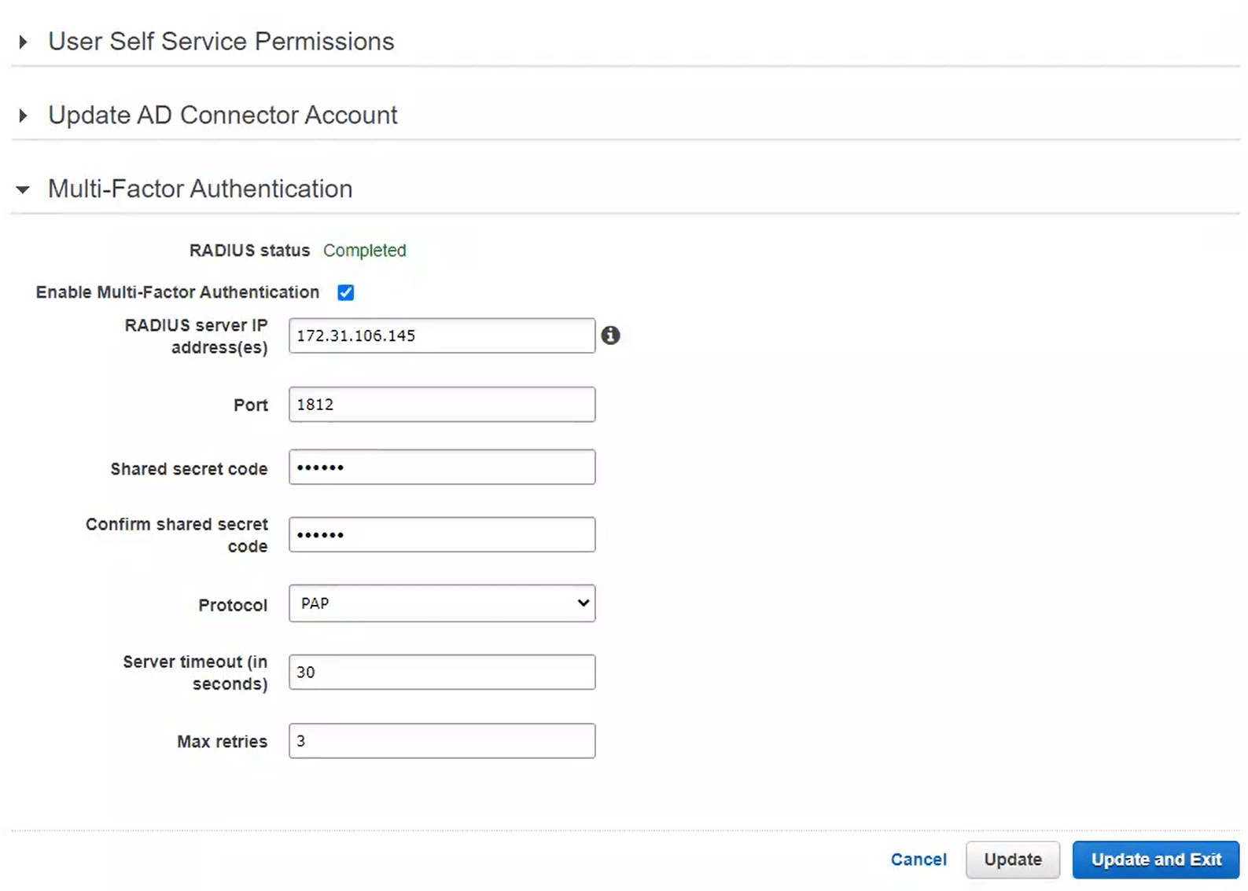Click the Max retries input box
The width and height of the screenshot is (1248, 891).
point(442,741)
